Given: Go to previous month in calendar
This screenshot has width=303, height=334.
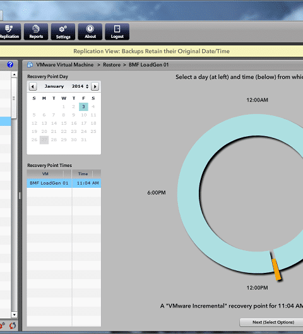Looking at the screenshot, I should 33,86.
